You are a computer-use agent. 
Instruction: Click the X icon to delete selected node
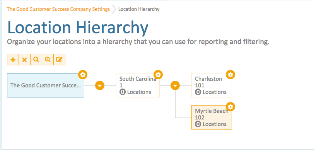click(24, 60)
